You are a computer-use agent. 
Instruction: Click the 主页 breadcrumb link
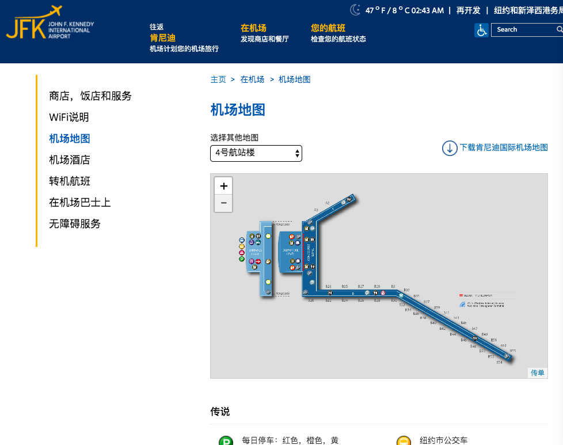[218, 79]
